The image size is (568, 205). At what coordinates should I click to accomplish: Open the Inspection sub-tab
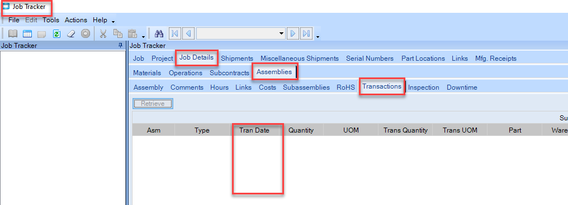(423, 87)
